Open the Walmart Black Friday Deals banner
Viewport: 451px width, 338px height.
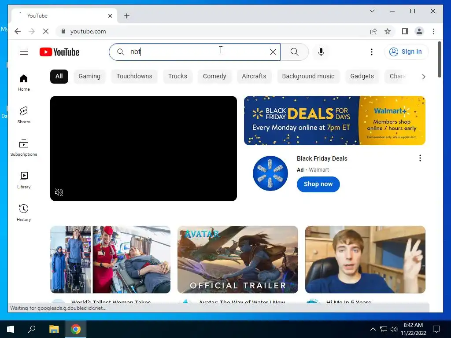coord(335,121)
